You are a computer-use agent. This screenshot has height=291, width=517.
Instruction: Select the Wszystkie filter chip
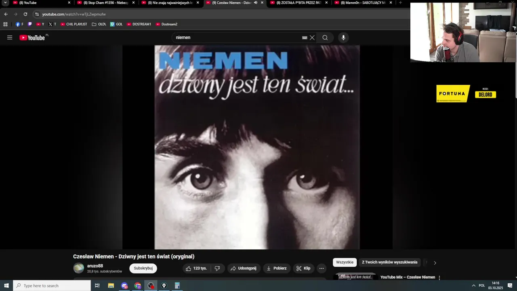pos(345,262)
